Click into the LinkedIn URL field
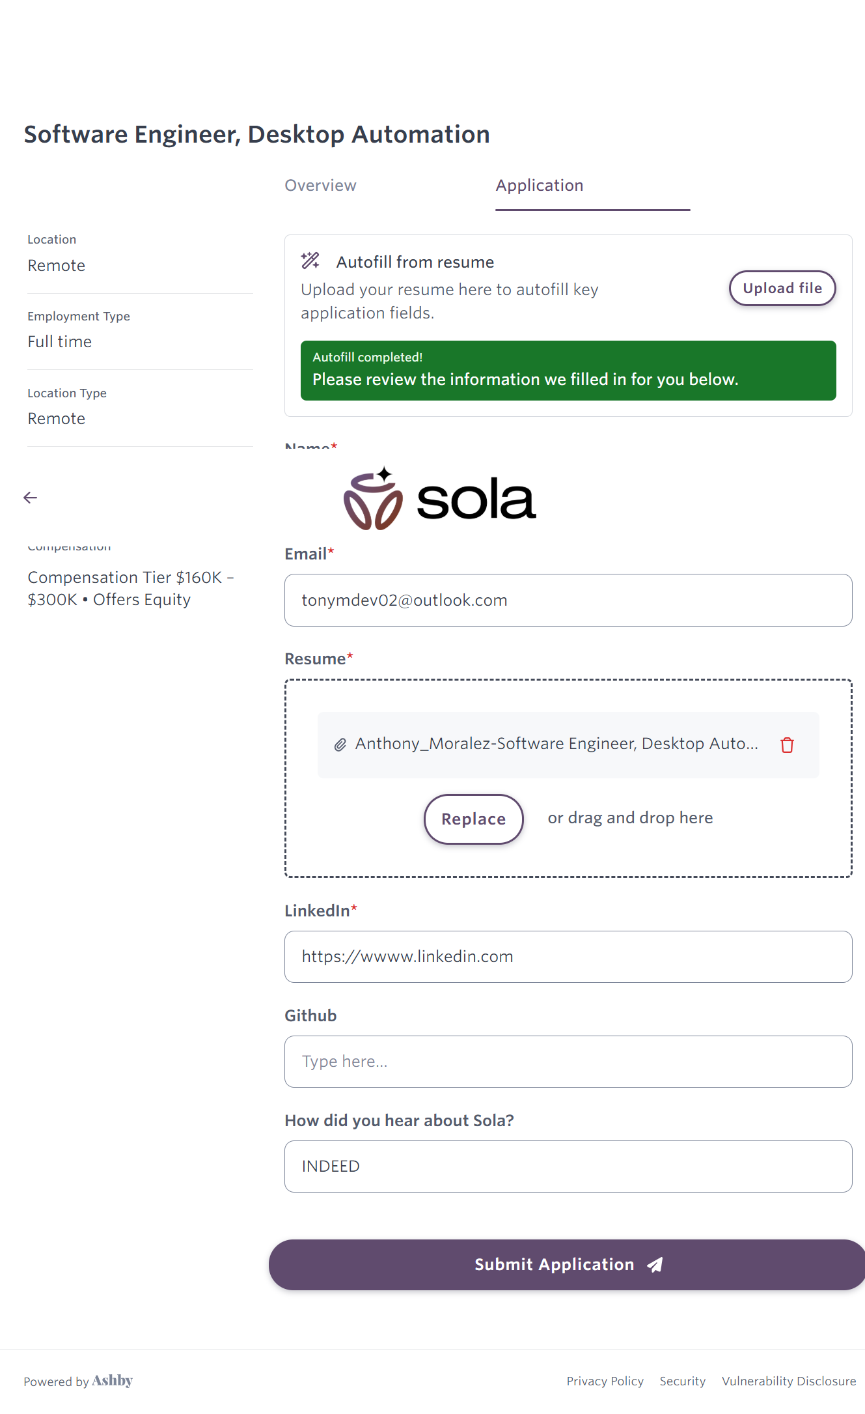This screenshot has width=865, height=1414. click(568, 957)
